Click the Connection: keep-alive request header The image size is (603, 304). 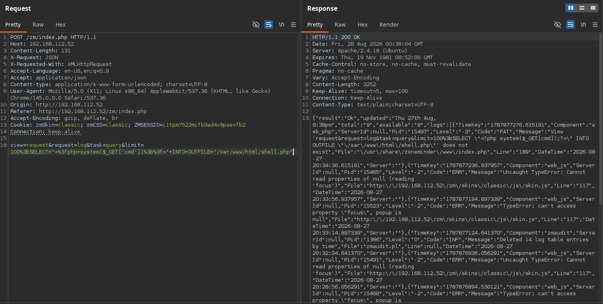coord(45,132)
